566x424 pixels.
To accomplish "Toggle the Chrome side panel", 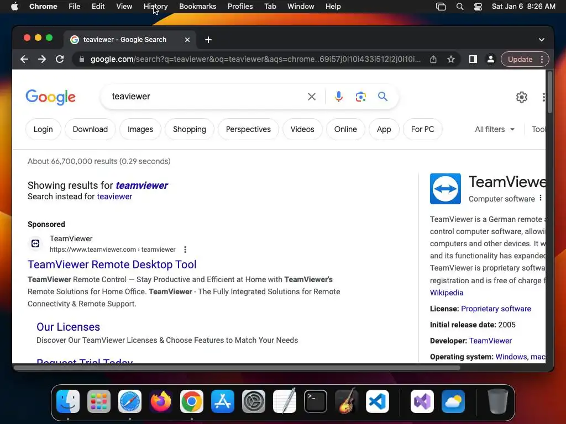I will (473, 59).
